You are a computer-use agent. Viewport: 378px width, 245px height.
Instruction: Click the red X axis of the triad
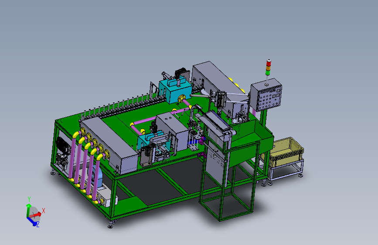tap(36, 214)
